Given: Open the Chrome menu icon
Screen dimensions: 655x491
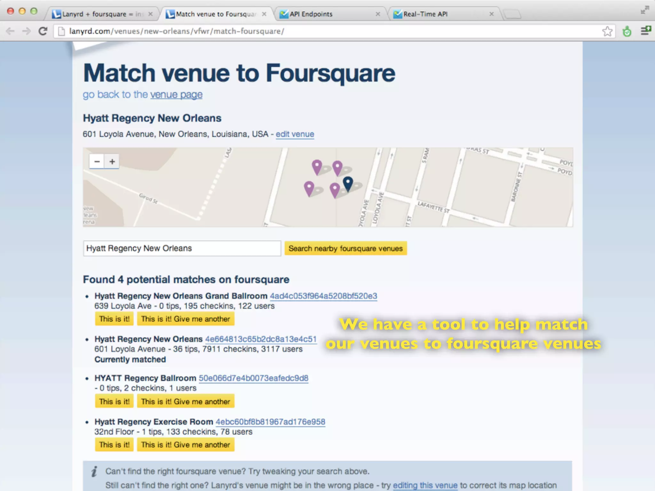Looking at the screenshot, I should tap(646, 31).
